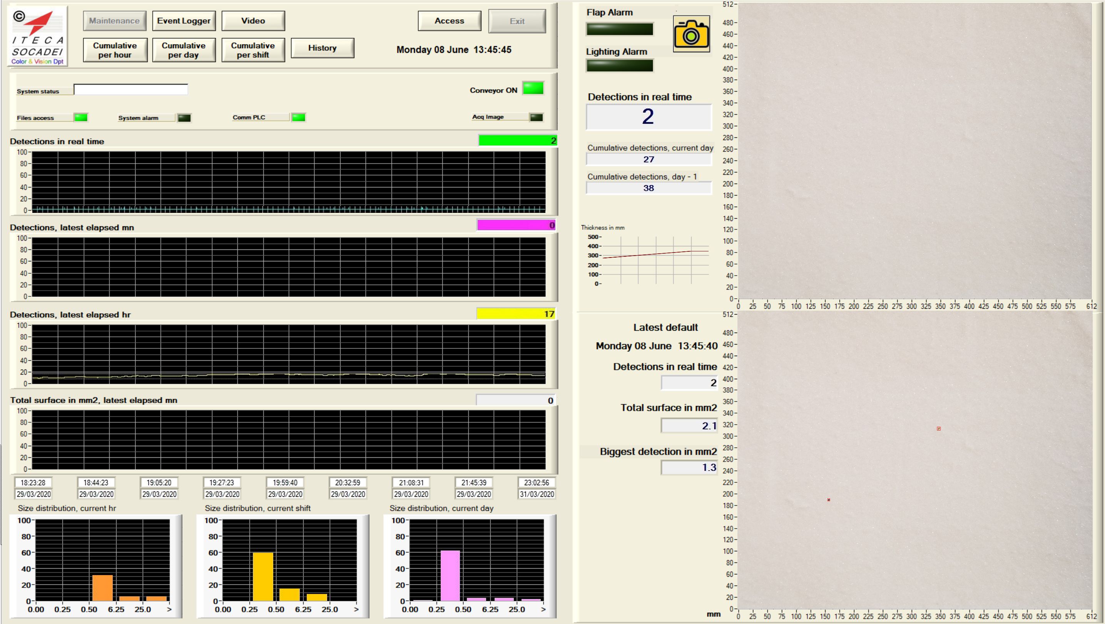Click the 18:23:28 timestamp field
The width and height of the screenshot is (1105, 624).
[x=33, y=482]
